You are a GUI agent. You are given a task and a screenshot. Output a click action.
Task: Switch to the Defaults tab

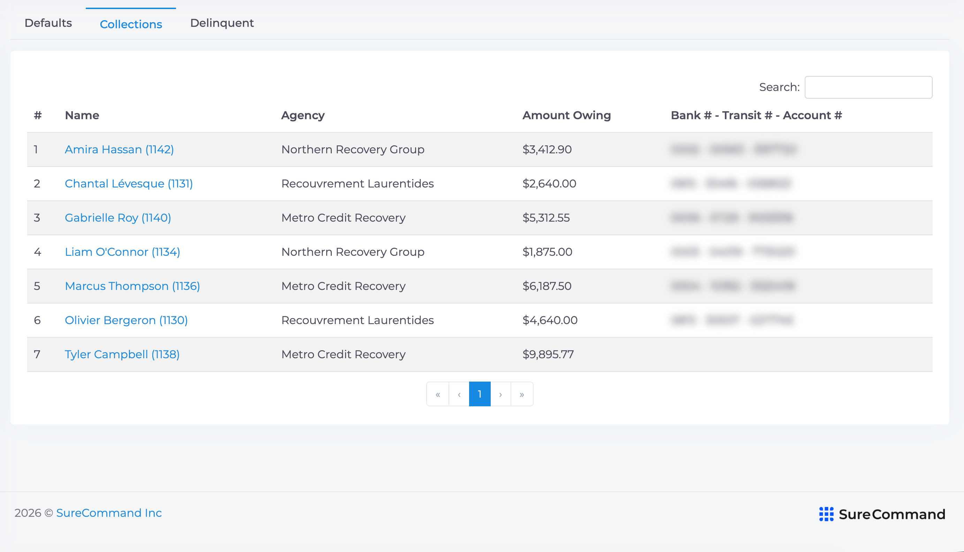coord(48,23)
